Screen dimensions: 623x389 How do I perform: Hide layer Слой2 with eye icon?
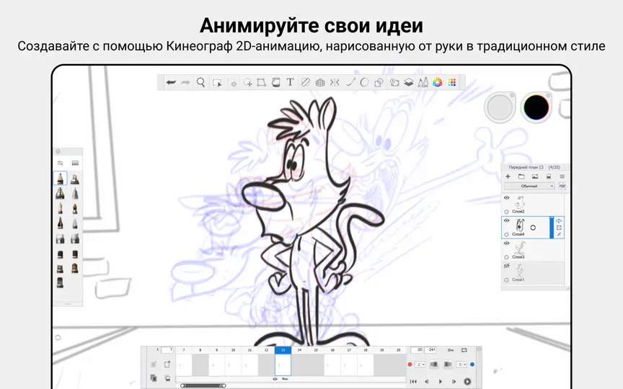507,197
